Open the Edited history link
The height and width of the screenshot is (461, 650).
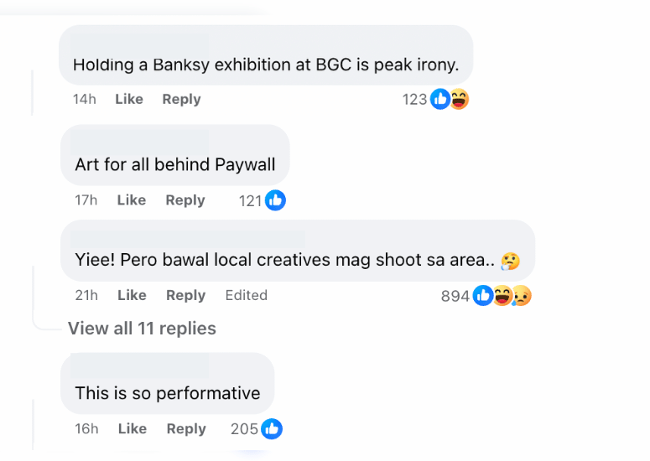[247, 295]
